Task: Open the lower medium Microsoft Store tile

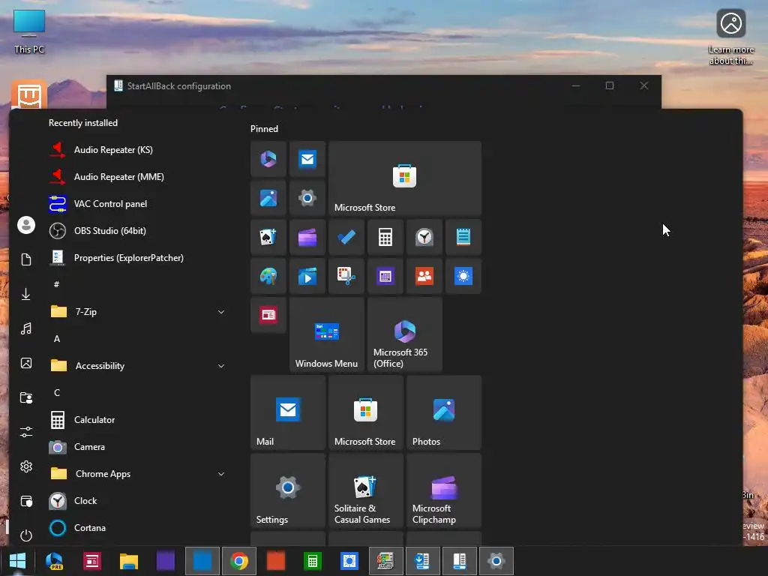Action: click(366, 412)
